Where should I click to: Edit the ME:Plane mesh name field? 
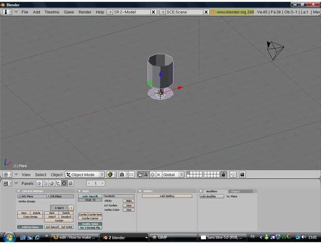click(34, 196)
